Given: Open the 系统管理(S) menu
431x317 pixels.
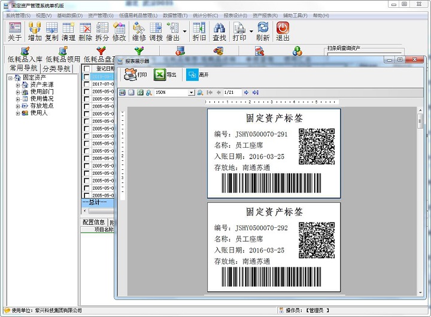Looking at the screenshot, I should click(x=19, y=16).
